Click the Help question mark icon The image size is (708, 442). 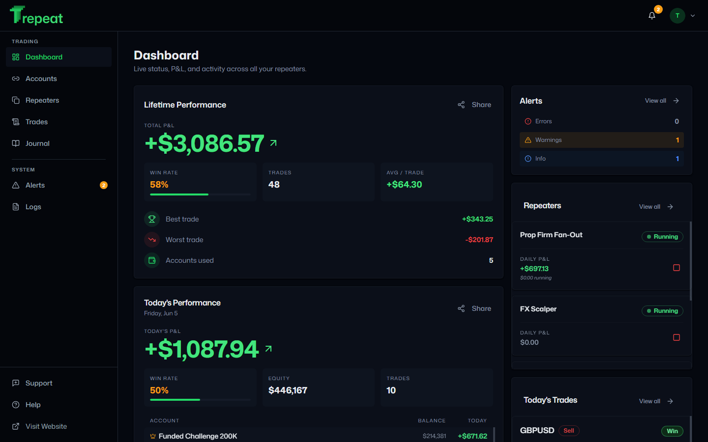16,405
